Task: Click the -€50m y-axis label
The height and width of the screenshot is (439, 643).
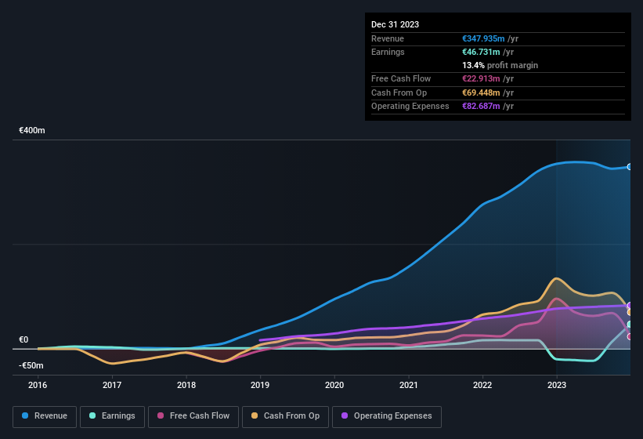Action: pyautogui.click(x=31, y=365)
